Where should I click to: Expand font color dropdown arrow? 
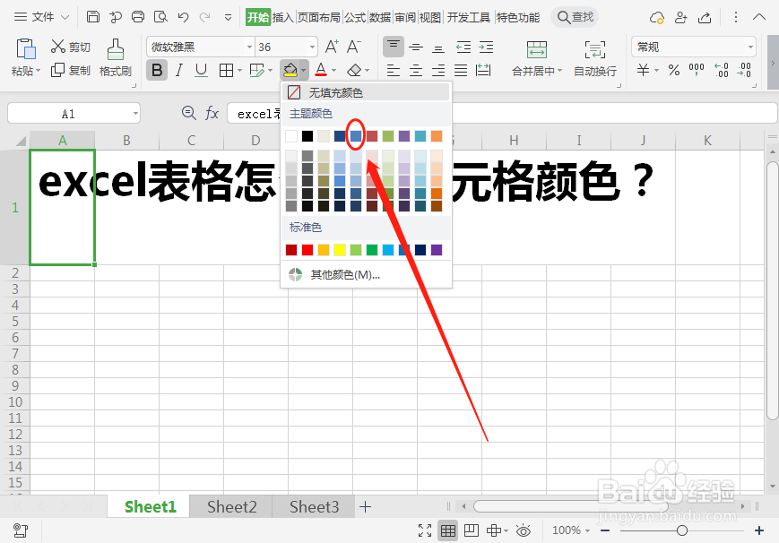[x=333, y=71]
